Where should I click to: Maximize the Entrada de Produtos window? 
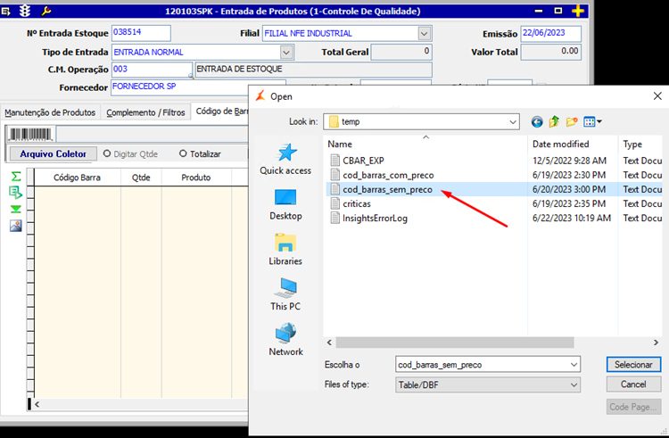click(x=558, y=11)
